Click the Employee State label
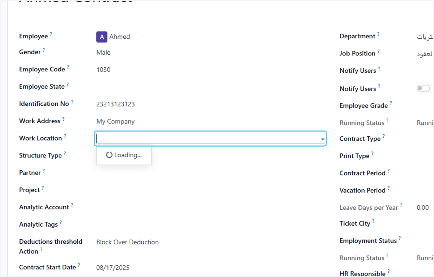434x277 pixels. click(x=42, y=87)
